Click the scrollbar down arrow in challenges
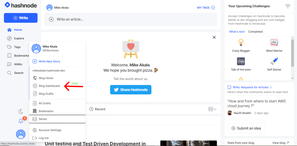The image size is (297, 146). (x=293, y=78)
